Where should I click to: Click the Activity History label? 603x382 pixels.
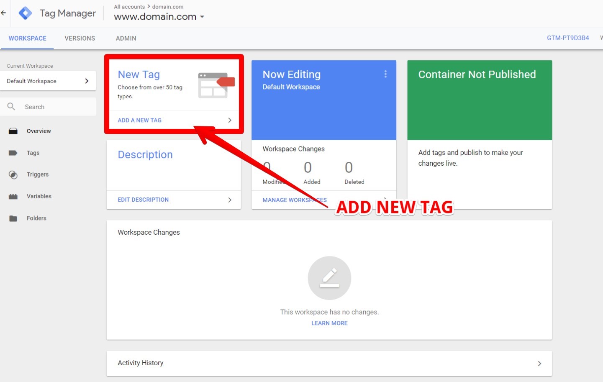coord(141,363)
